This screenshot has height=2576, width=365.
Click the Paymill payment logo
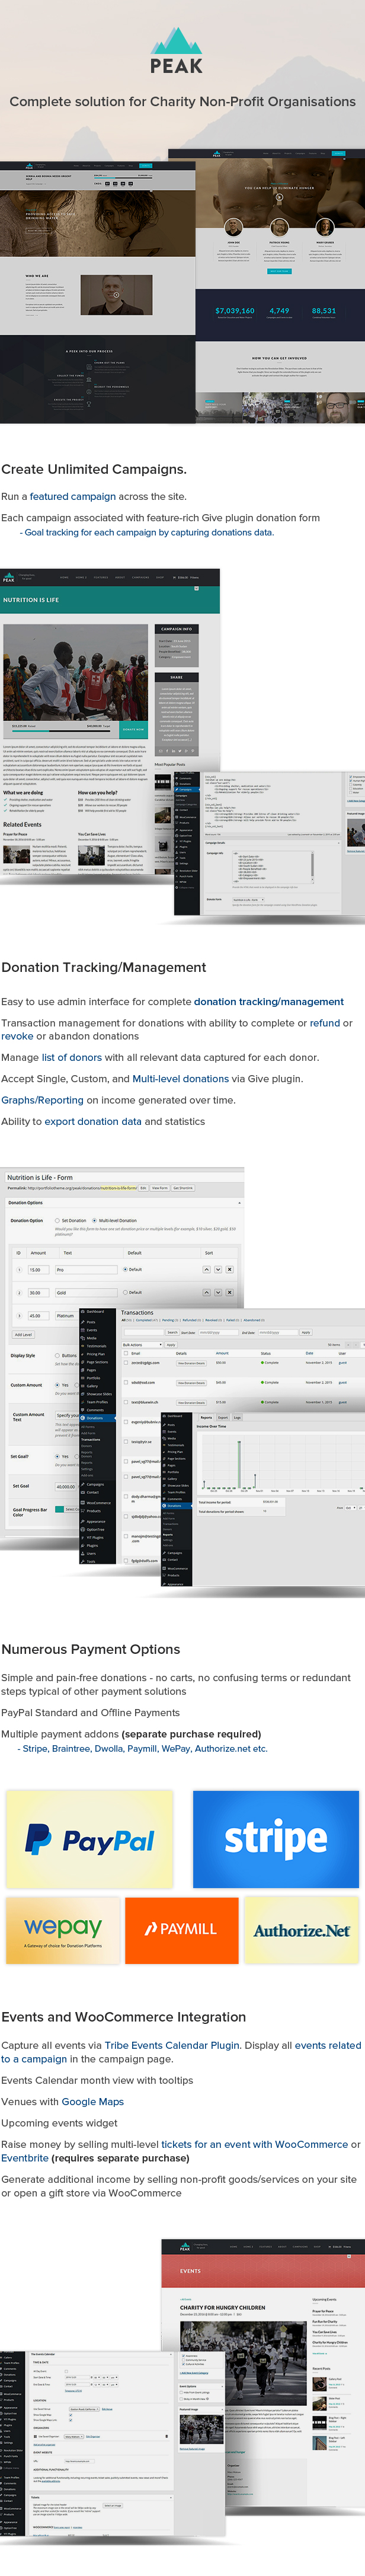coord(182,1930)
